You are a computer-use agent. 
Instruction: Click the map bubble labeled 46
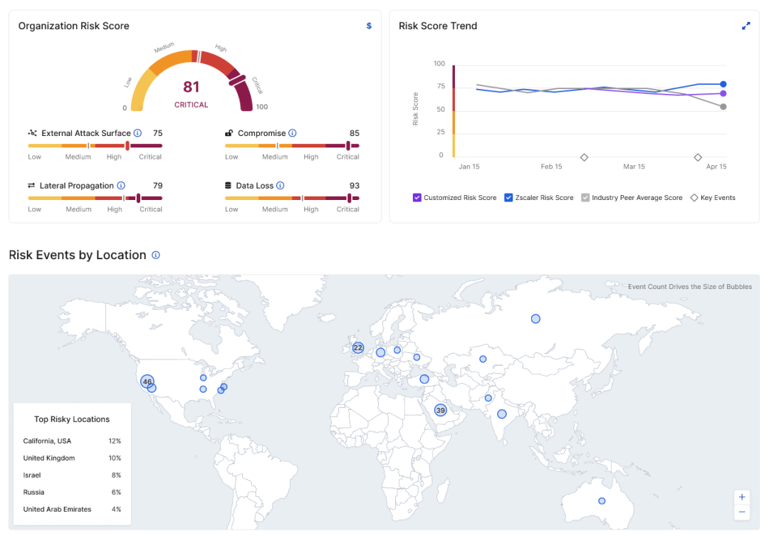click(147, 382)
